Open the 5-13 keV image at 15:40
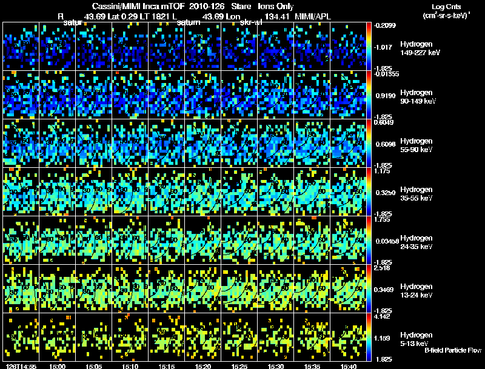Viewport: 485px width, 369px height. click(x=348, y=337)
